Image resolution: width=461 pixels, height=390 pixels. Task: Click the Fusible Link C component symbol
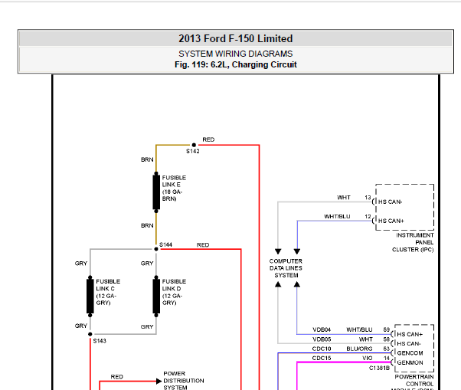point(90,297)
